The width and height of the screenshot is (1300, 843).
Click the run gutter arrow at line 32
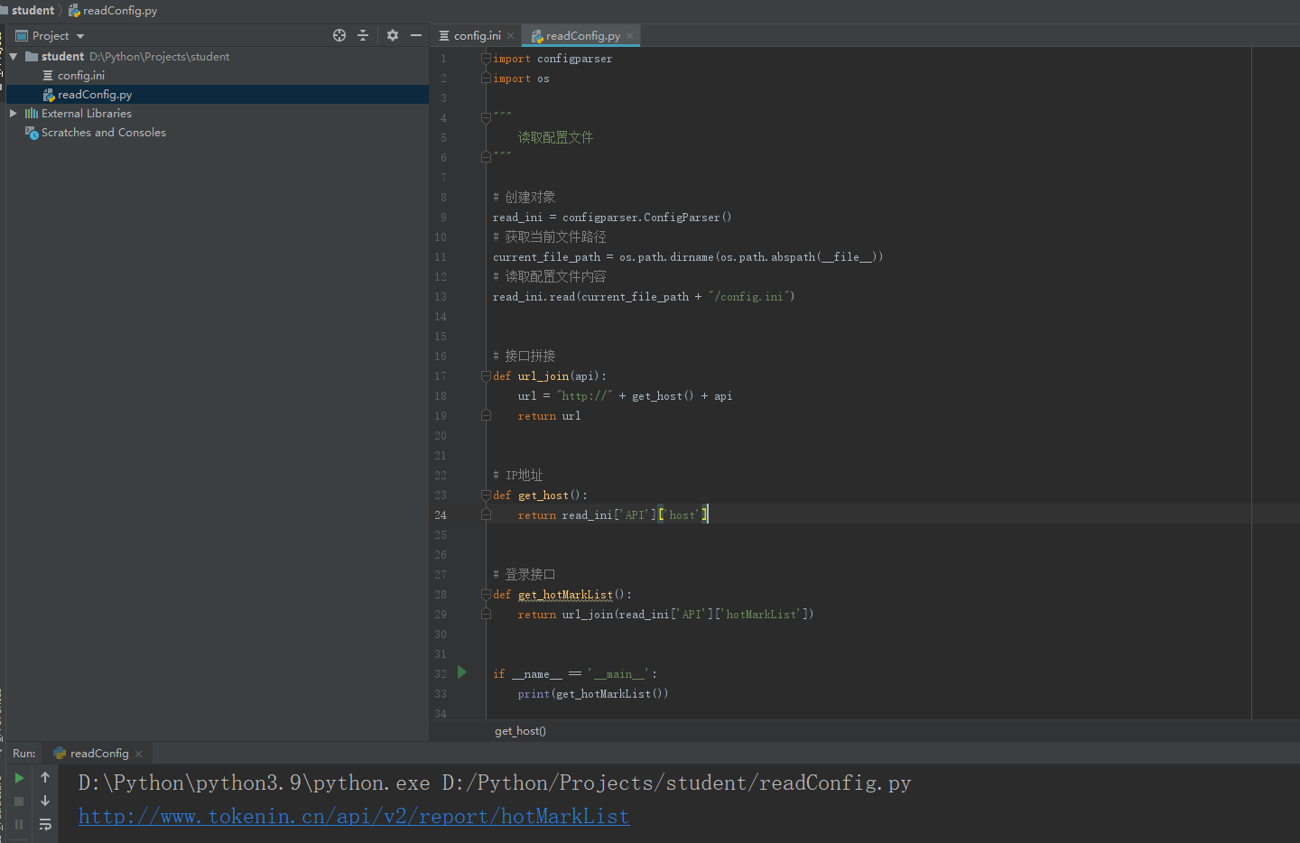[x=462, y=672]
